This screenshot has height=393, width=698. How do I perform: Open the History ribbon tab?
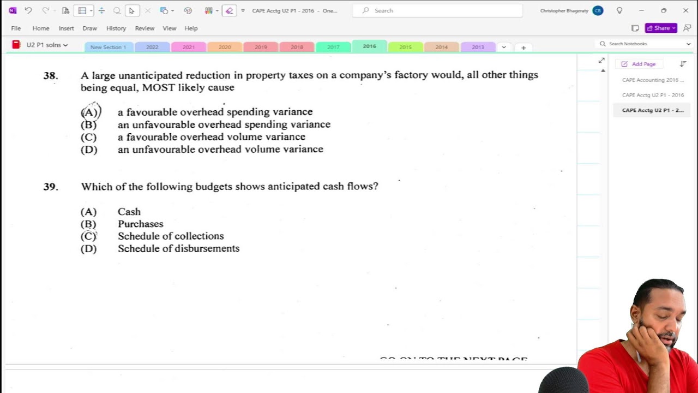116,28
